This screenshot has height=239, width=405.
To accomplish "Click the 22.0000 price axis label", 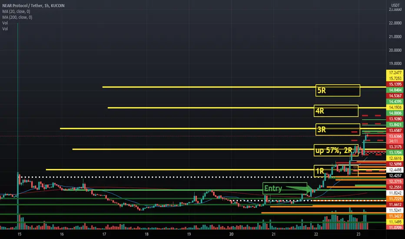I will tap(395, 23).
